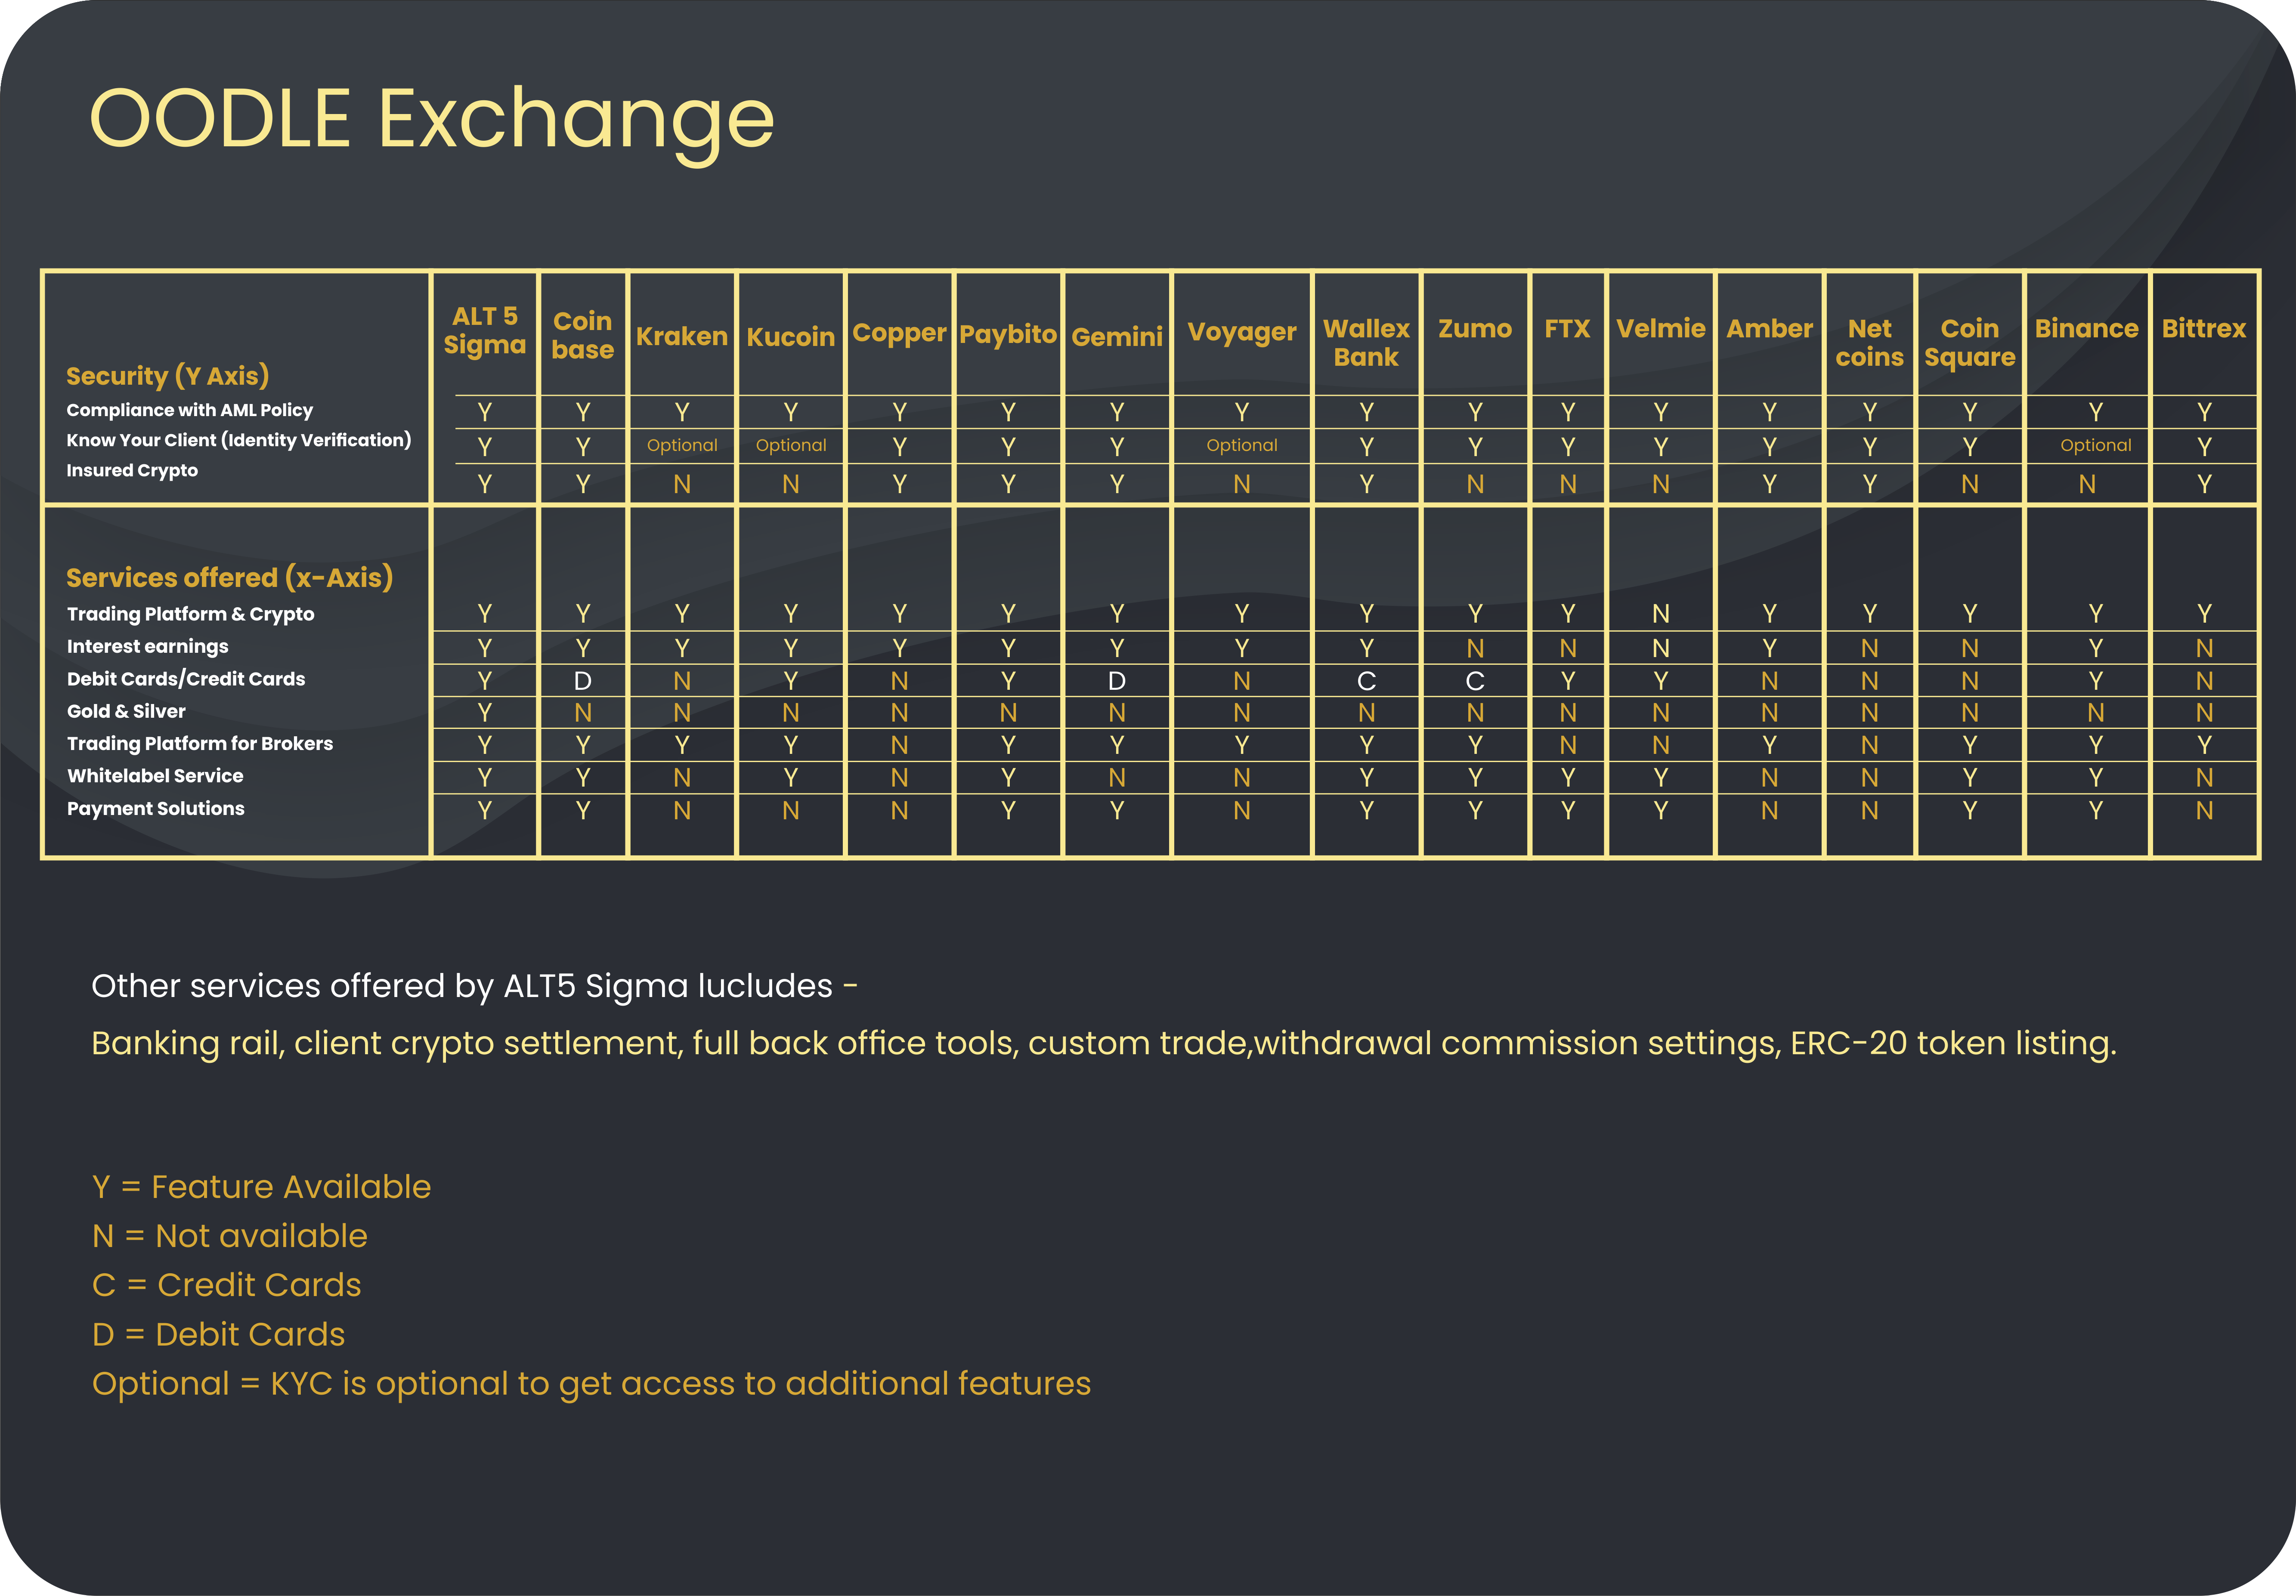
Task: Select the Wallex Bank column header
Action: (1366, 343)
